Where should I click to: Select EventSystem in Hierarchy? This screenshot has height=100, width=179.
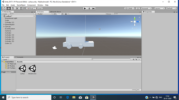10,29
